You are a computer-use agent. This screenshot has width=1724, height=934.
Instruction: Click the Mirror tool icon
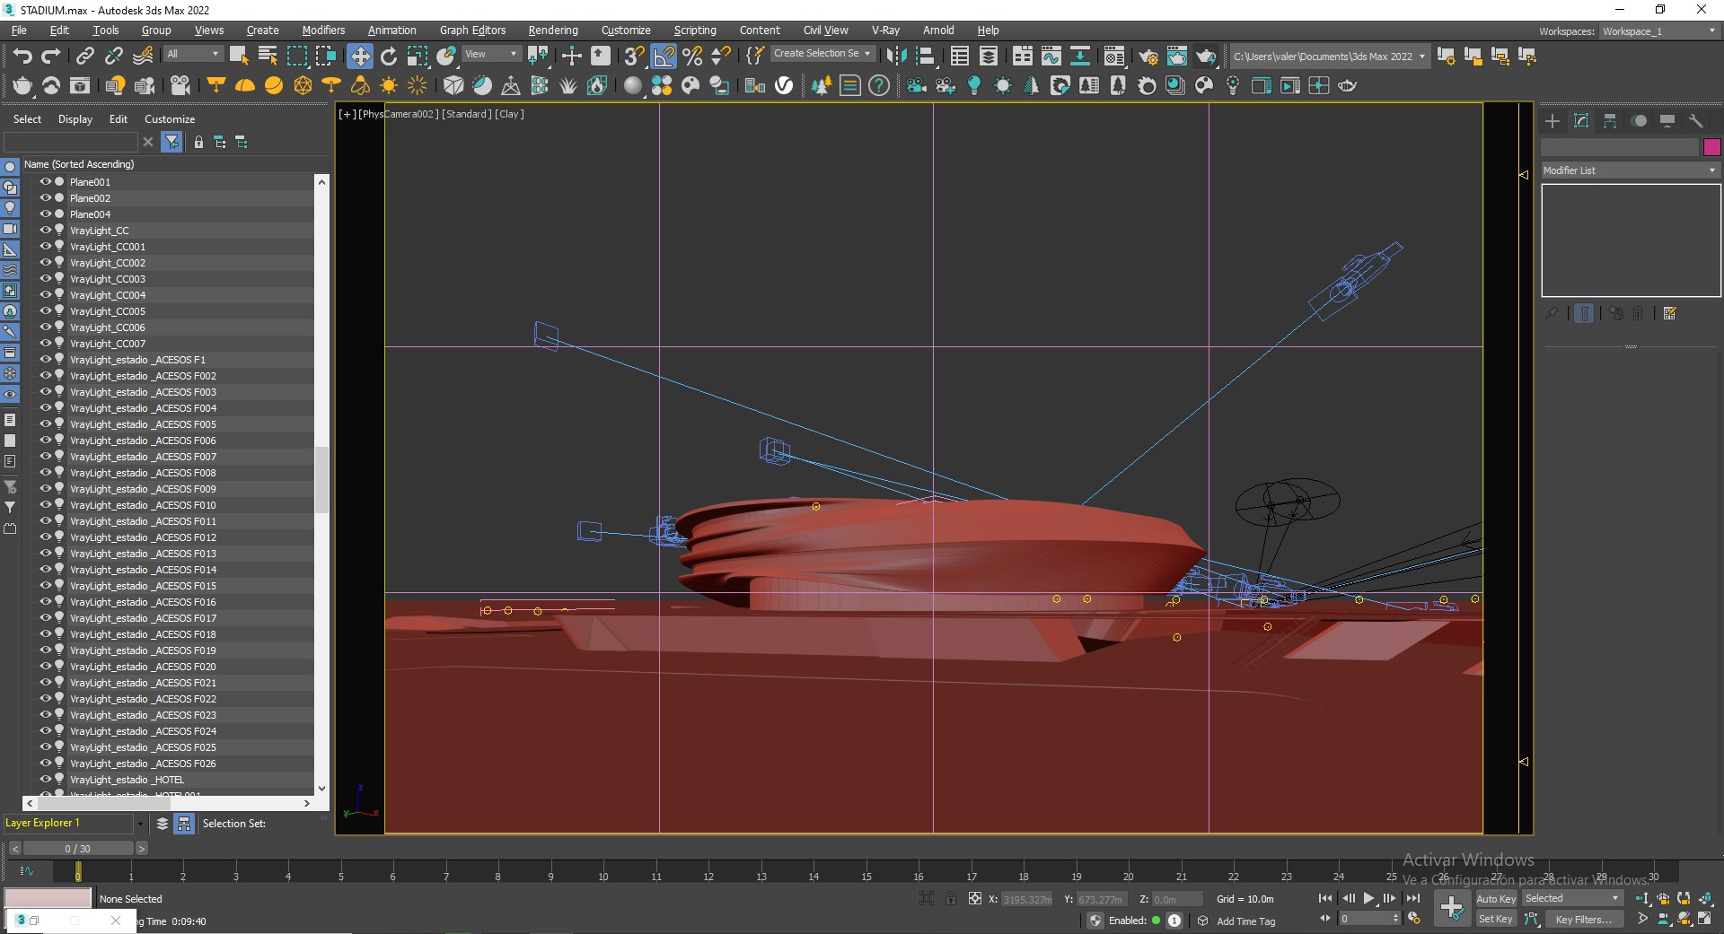(x=895, y=56)
